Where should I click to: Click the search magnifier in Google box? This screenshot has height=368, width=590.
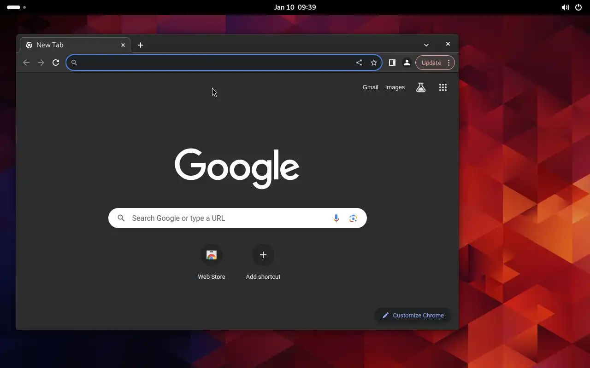coord(121,218)
